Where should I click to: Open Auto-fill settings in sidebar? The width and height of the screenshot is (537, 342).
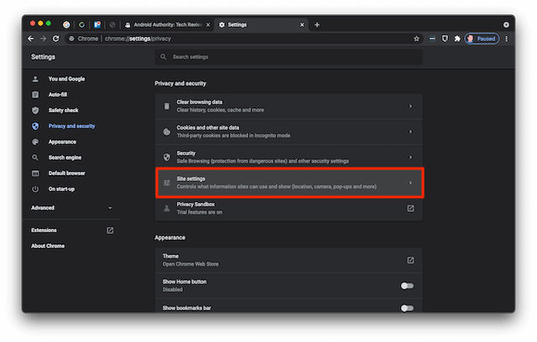pyautogui.click(x=58, y=95)
